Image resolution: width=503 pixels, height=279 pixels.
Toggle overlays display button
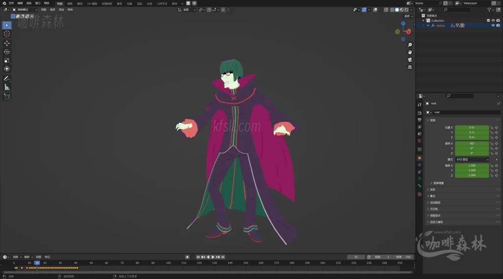click(375, 10)
